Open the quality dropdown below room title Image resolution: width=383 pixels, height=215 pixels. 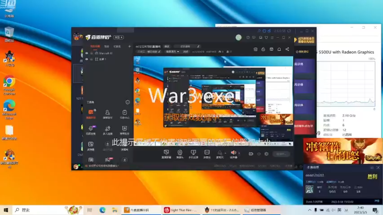click(172, 52)
